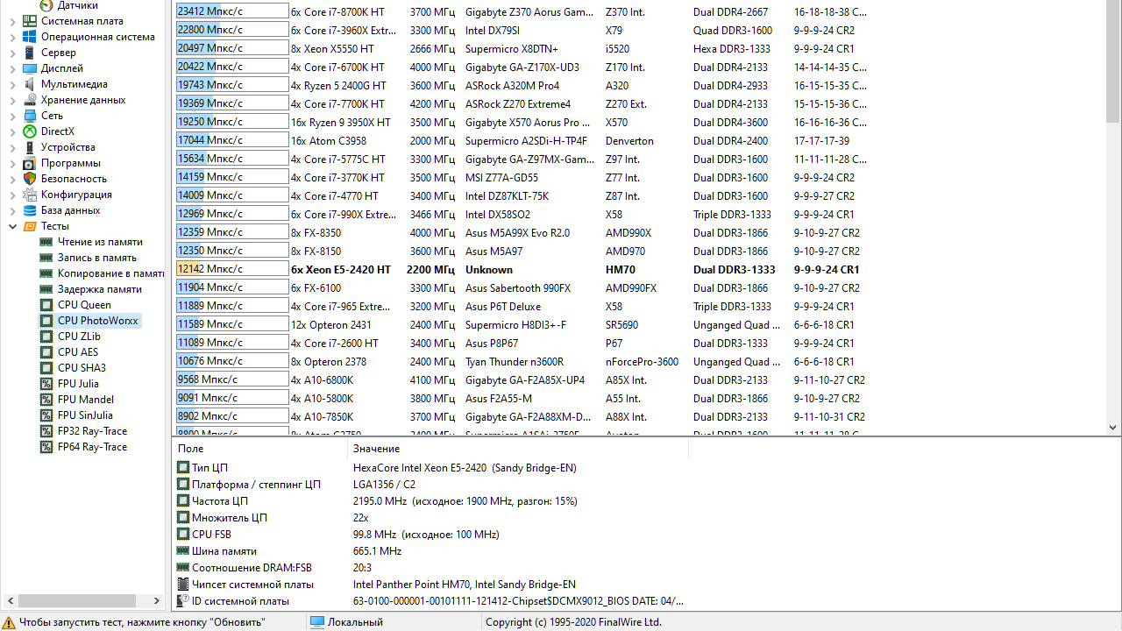This screenshot has width=1122, height=631.
Task: Expand the Мультимедиа tree node
Action: point(13,84)
